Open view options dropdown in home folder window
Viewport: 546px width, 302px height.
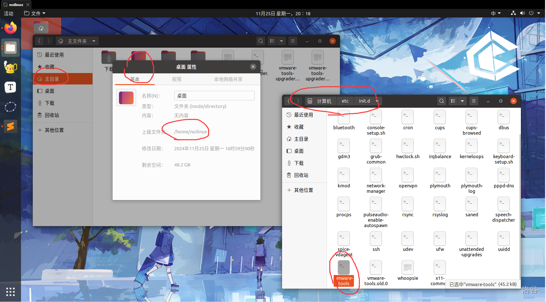(x=281, y=41)
